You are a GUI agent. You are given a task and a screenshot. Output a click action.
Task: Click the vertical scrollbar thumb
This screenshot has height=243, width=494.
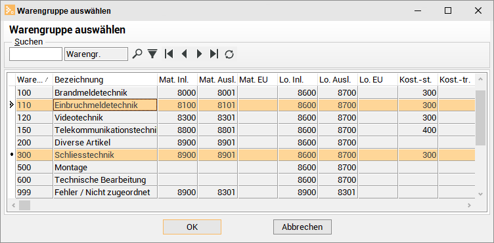pos(480,118)
